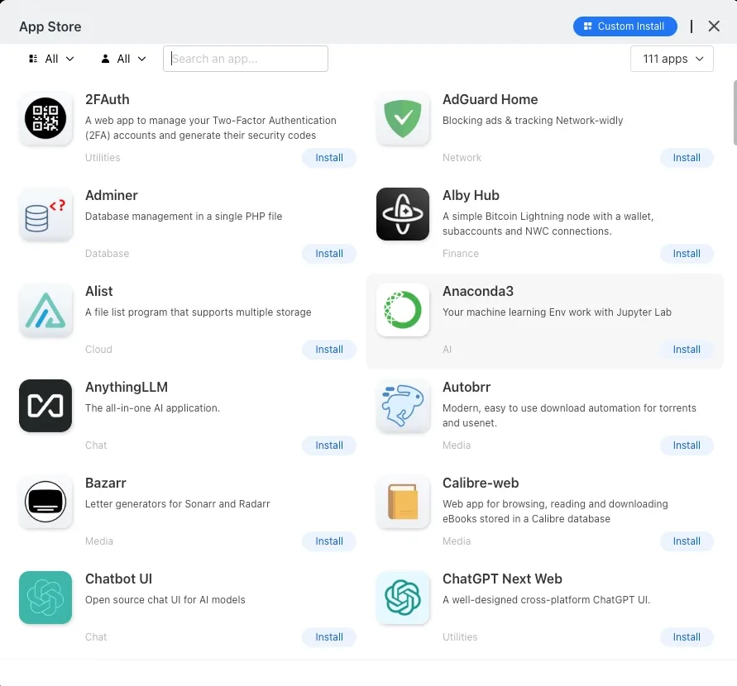Click the AnythingLLM black app icon
This screenshot has height=686, width=737.
[45, 406]
